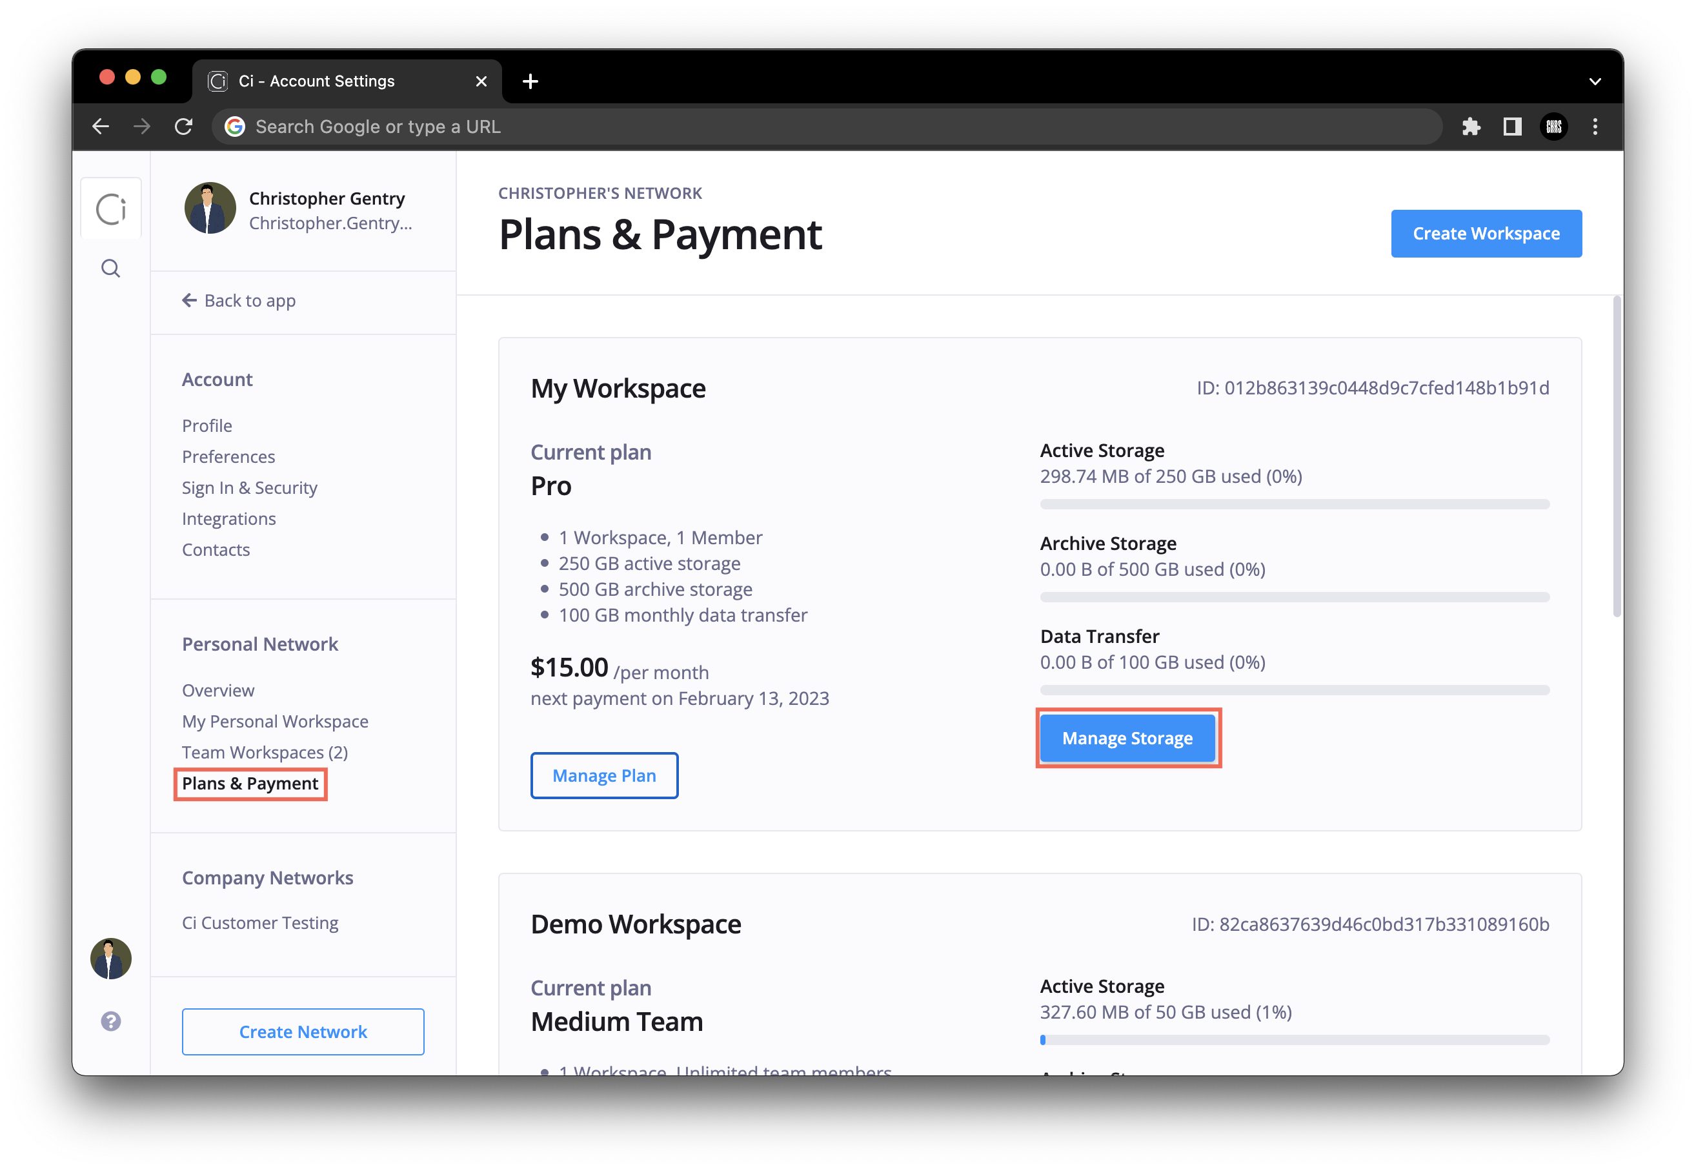Click the page vertical scrollbar

[x=1617, y=456]
